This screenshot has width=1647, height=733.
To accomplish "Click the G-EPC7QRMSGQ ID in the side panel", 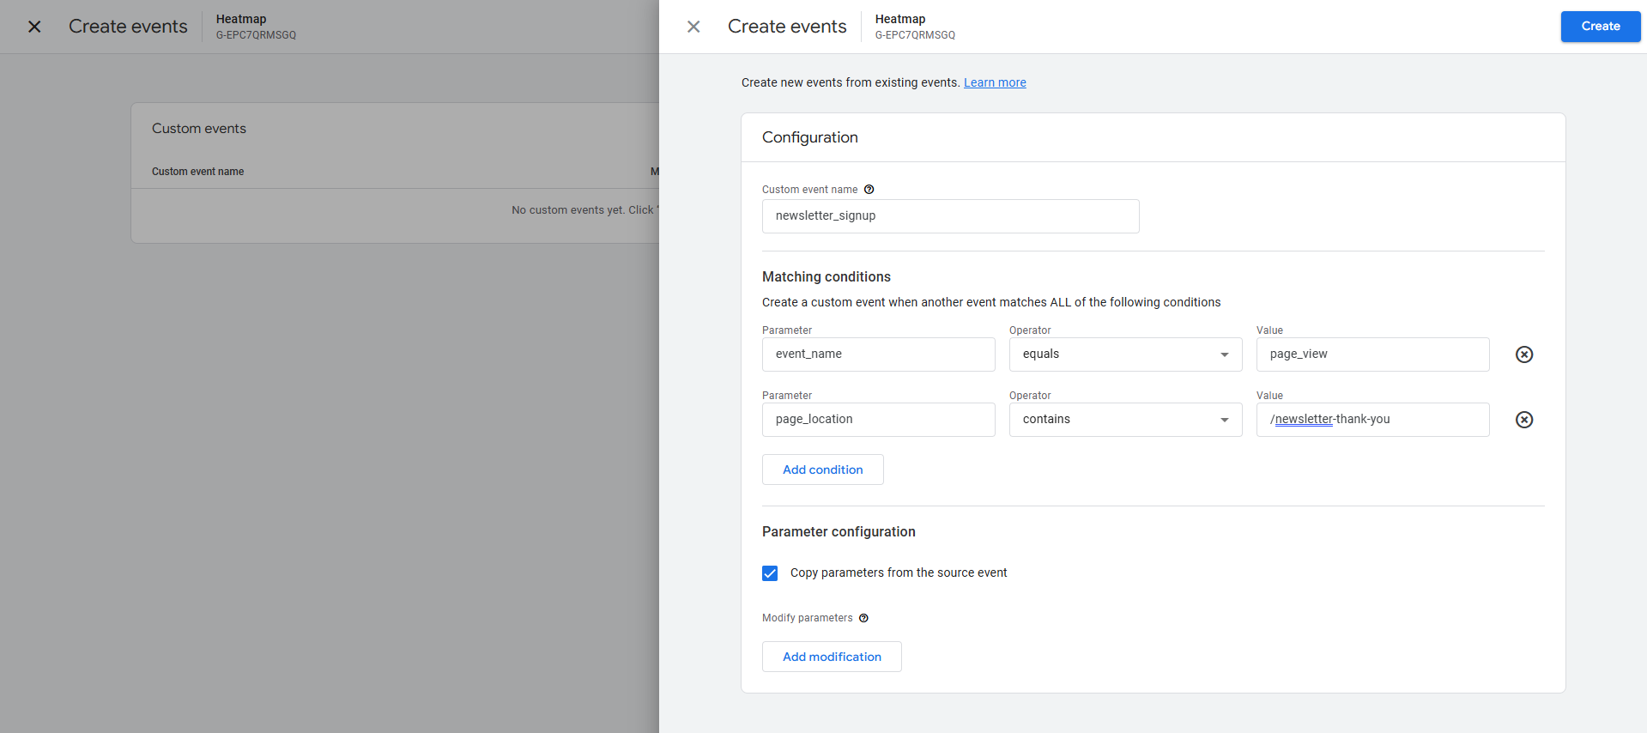I will (x=915, y=35).
